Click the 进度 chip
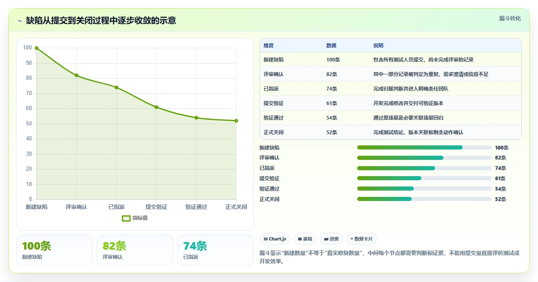The image size is (538, 282). click(331, 239)
